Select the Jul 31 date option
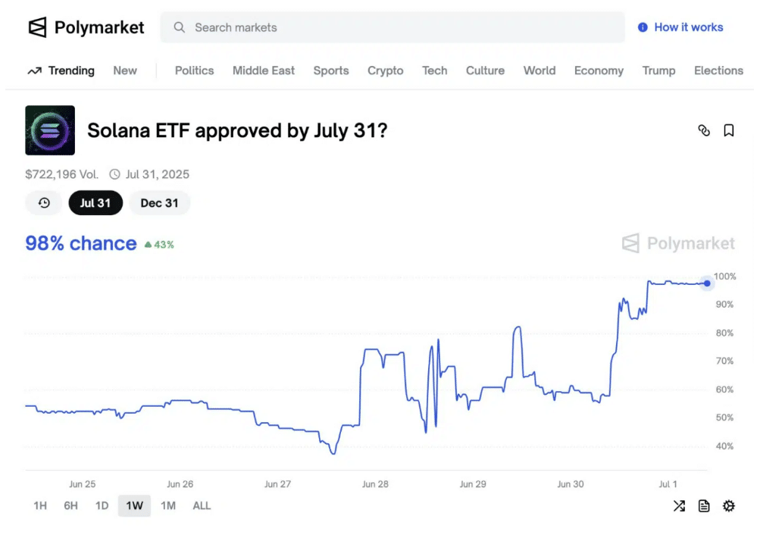Image resolution: width=760 pixels, height=535 pixels. (95, 202)
